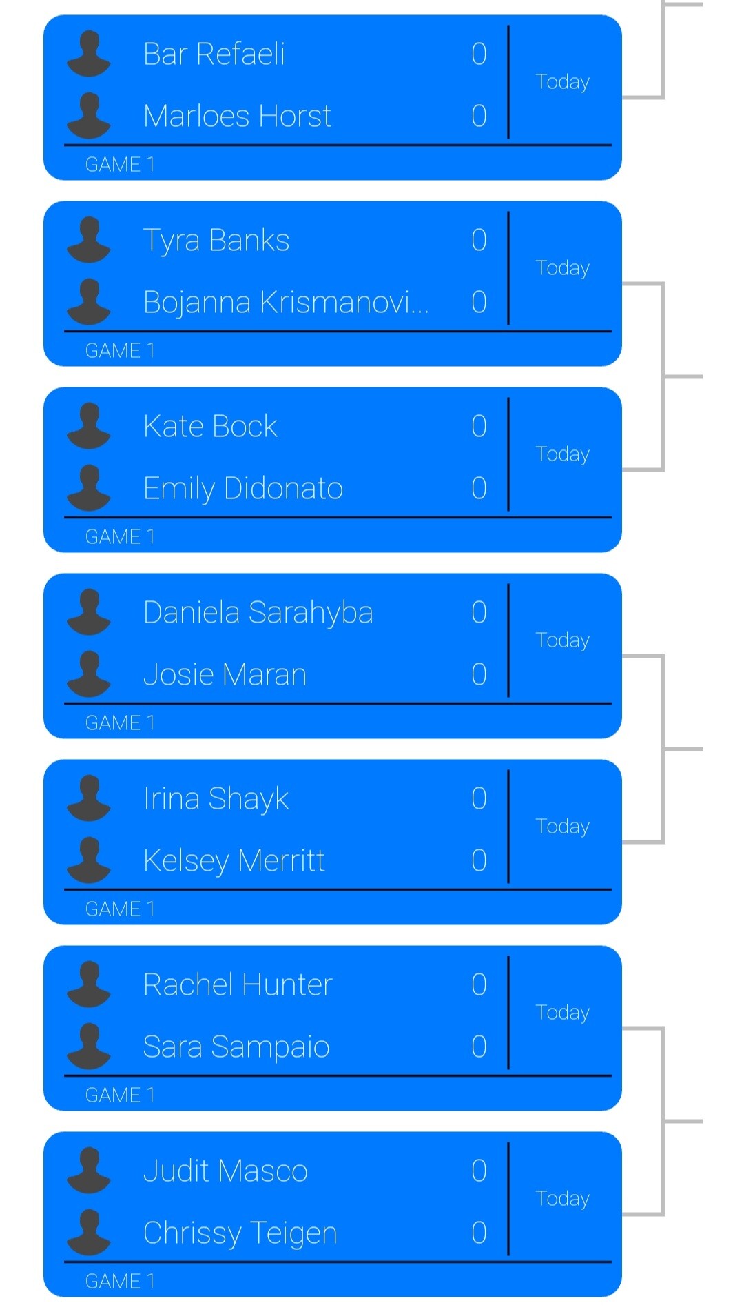This screenshot has width=744, height=1314.
Task: Tap Kate Bock's avatar icon
Action: [x=89, y=426]
